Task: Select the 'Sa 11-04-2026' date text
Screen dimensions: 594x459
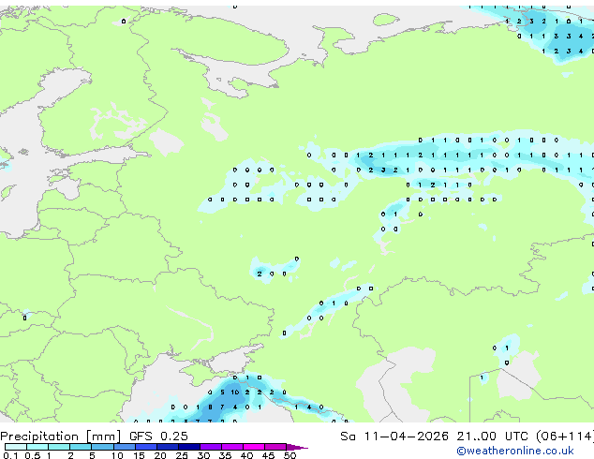Action: pos(394,437)
